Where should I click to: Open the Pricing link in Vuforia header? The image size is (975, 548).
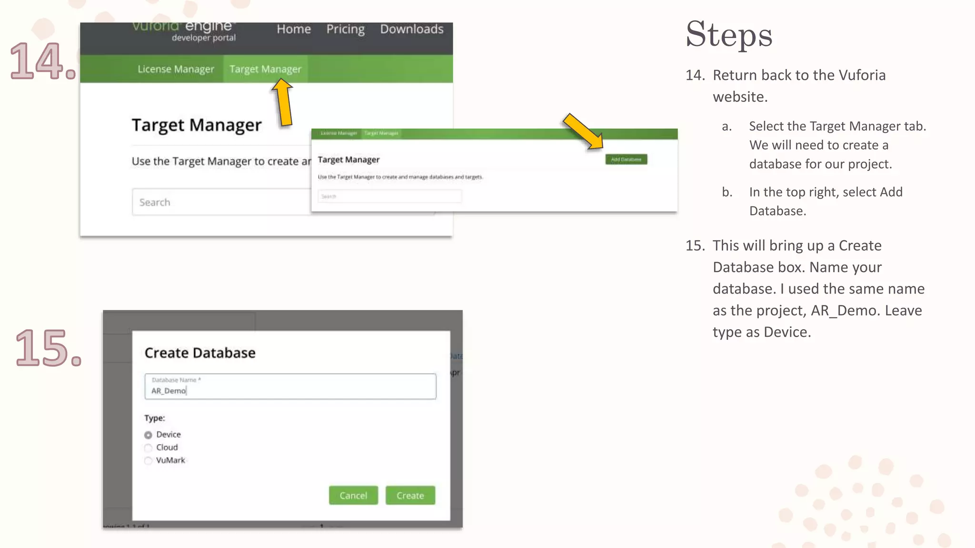pos(345,29)
